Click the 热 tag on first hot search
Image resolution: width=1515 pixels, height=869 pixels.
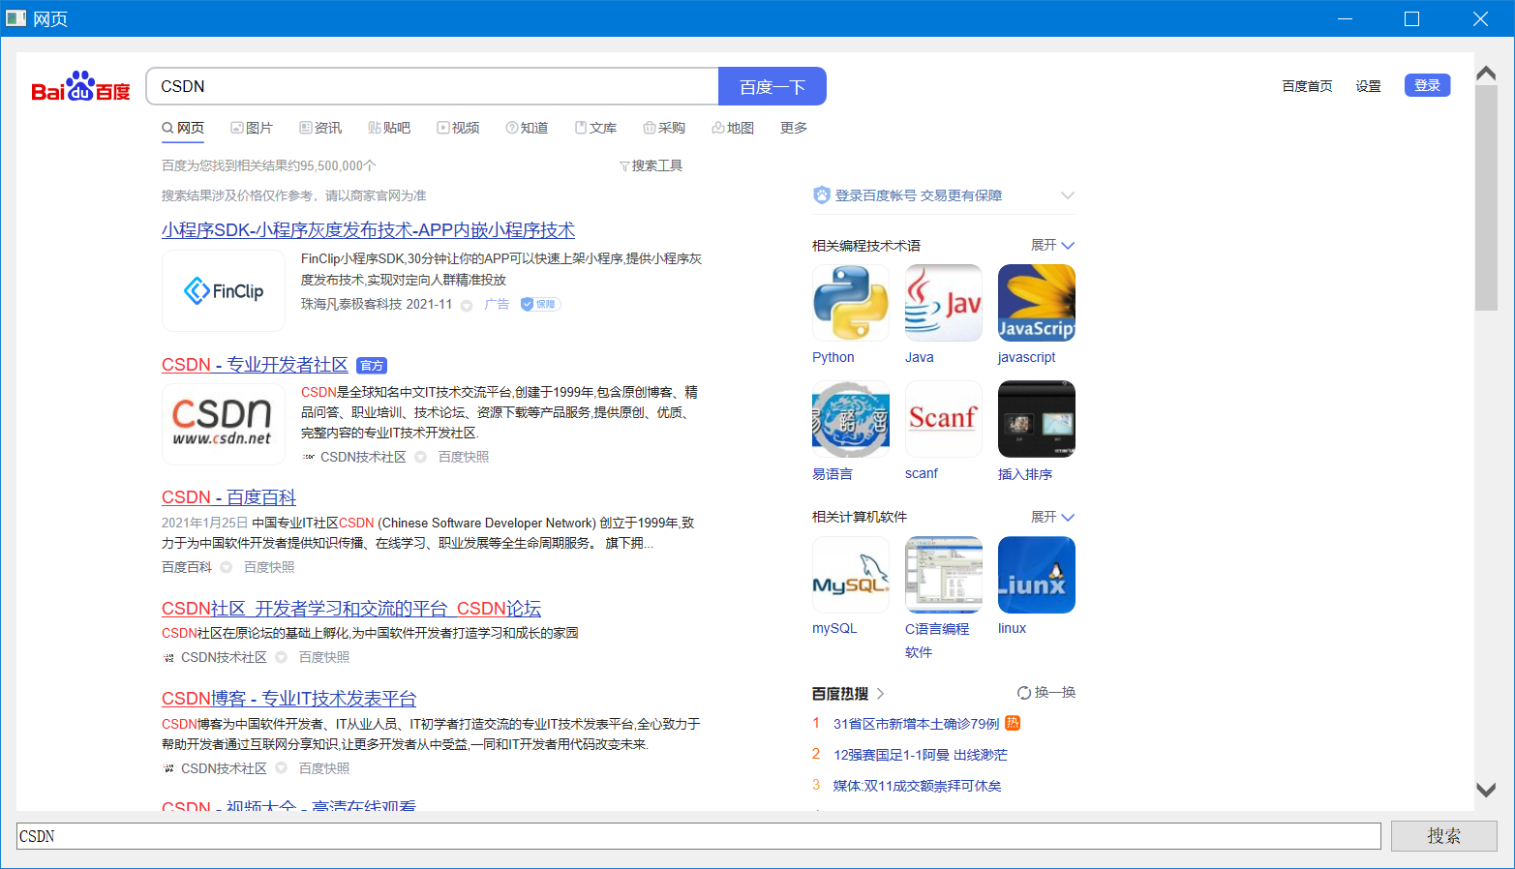tap(1013, 723)
